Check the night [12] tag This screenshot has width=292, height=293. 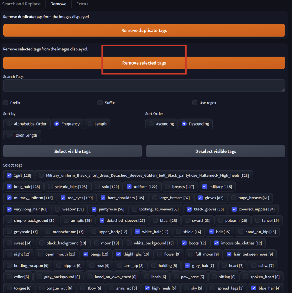(x=9, y=254)
